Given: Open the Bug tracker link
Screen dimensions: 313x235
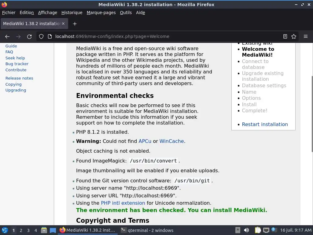Looking at the screenshot, I should point(17,64).
